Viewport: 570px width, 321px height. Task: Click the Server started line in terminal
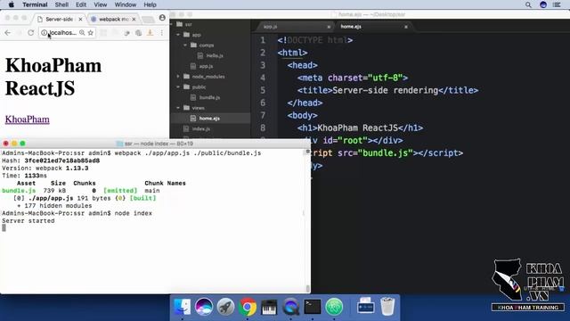point(28,221)
